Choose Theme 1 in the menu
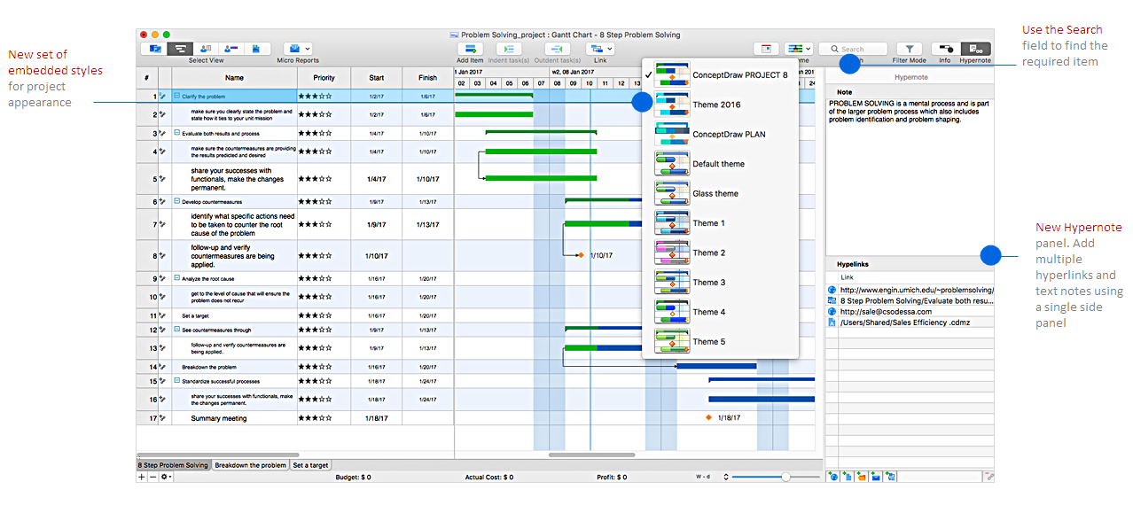Screen dimensions: 1133x513 click(721, 223)
